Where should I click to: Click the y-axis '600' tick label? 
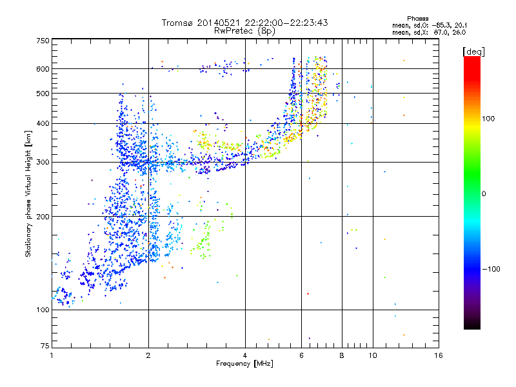coord(43,69)
